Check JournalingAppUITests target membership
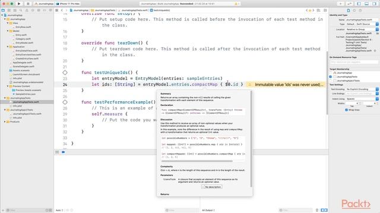The image size is (380, 213). point(331,80)
